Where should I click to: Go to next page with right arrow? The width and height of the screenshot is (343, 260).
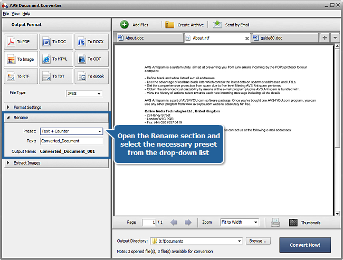188,223
